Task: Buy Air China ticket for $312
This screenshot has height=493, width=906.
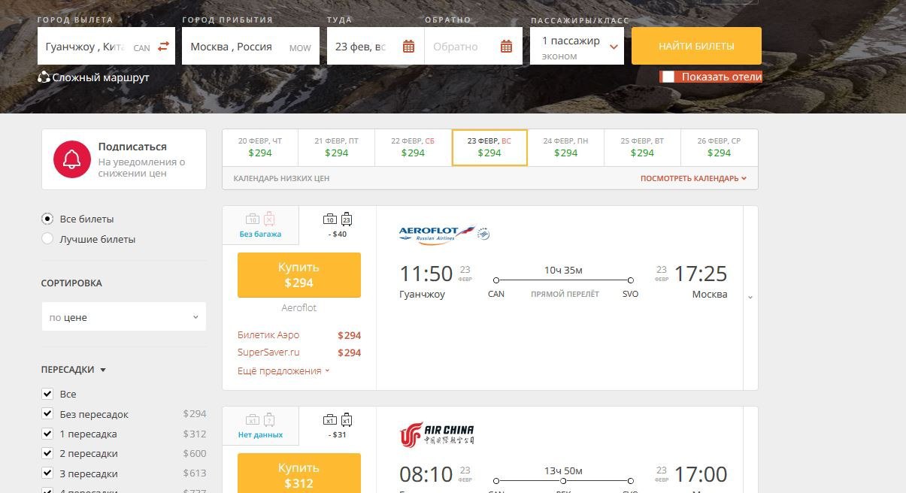Action: pos(299,474)
